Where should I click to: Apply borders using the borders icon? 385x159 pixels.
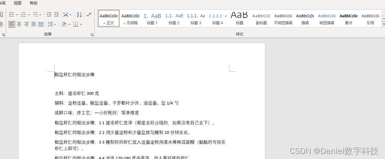(76, 24)
